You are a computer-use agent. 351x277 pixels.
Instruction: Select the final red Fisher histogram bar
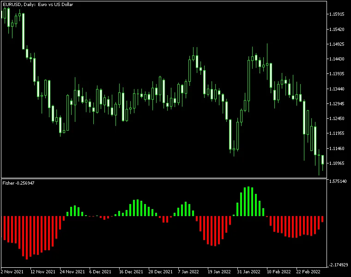322,219
